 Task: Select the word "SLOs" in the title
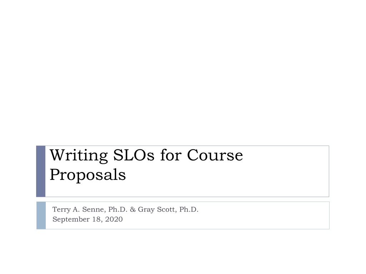coord(134,155)
